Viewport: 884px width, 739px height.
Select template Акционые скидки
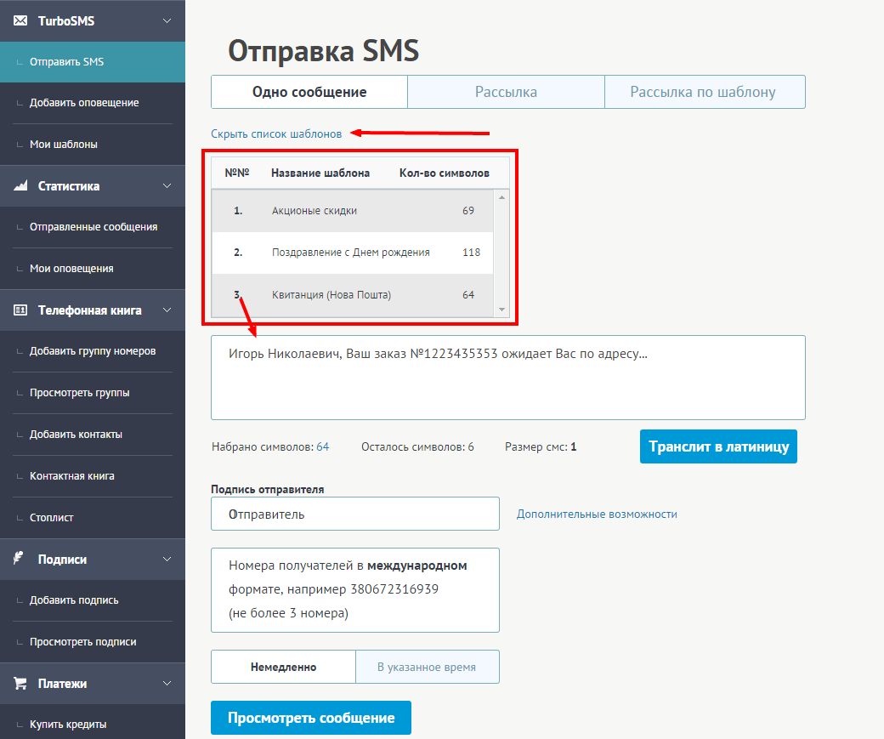click(353, 210)
